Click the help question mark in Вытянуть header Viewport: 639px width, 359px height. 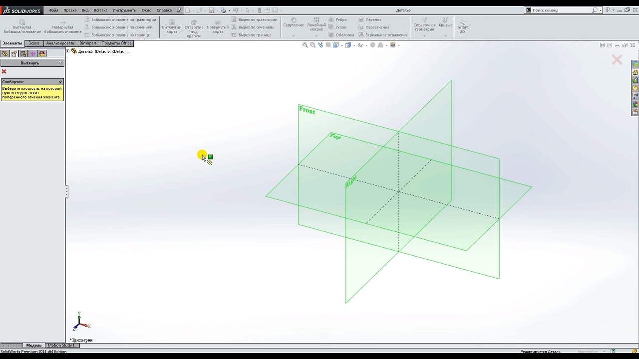point(60,63)
